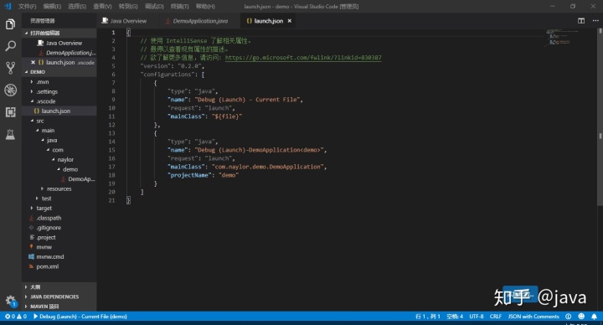Click the notifications bell in status bar

tap(594, 317)
